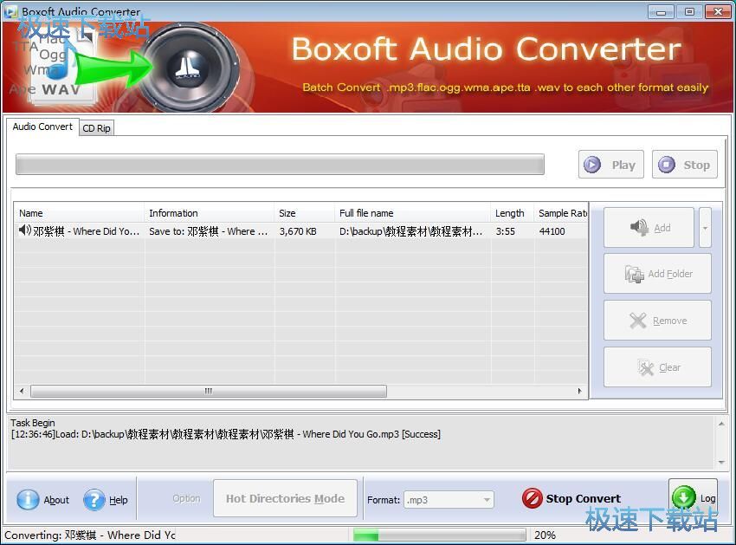Click the Add Folder button

tap(657, 274)
